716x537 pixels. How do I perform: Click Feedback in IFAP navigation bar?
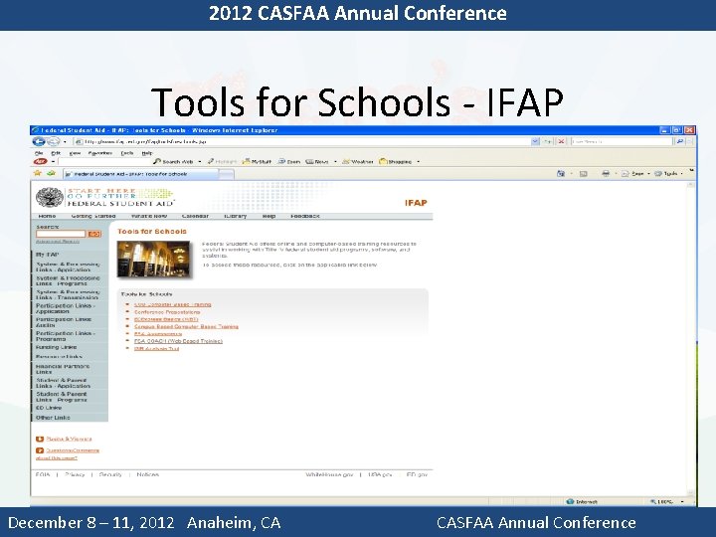305,217
